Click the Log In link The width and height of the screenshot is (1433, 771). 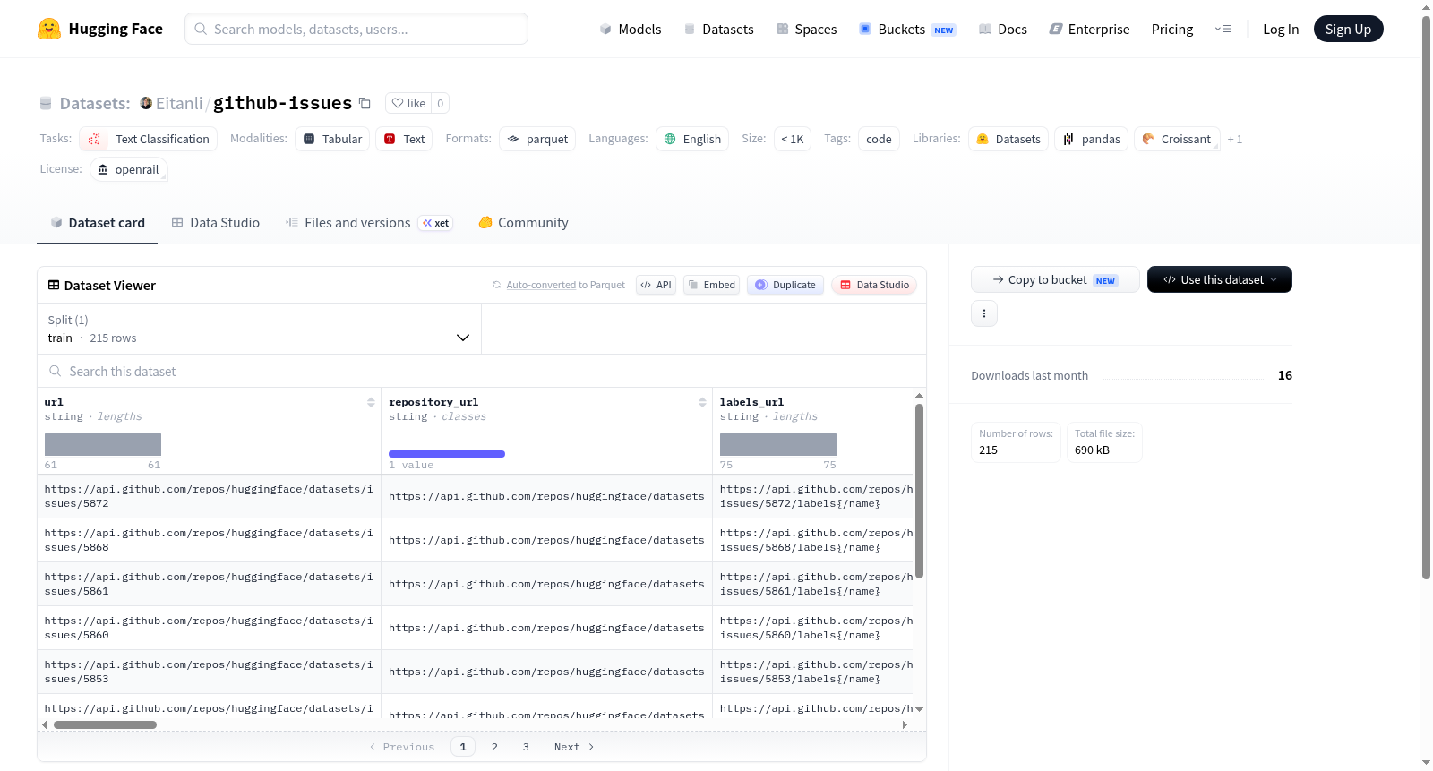(x=1281, y=30)
